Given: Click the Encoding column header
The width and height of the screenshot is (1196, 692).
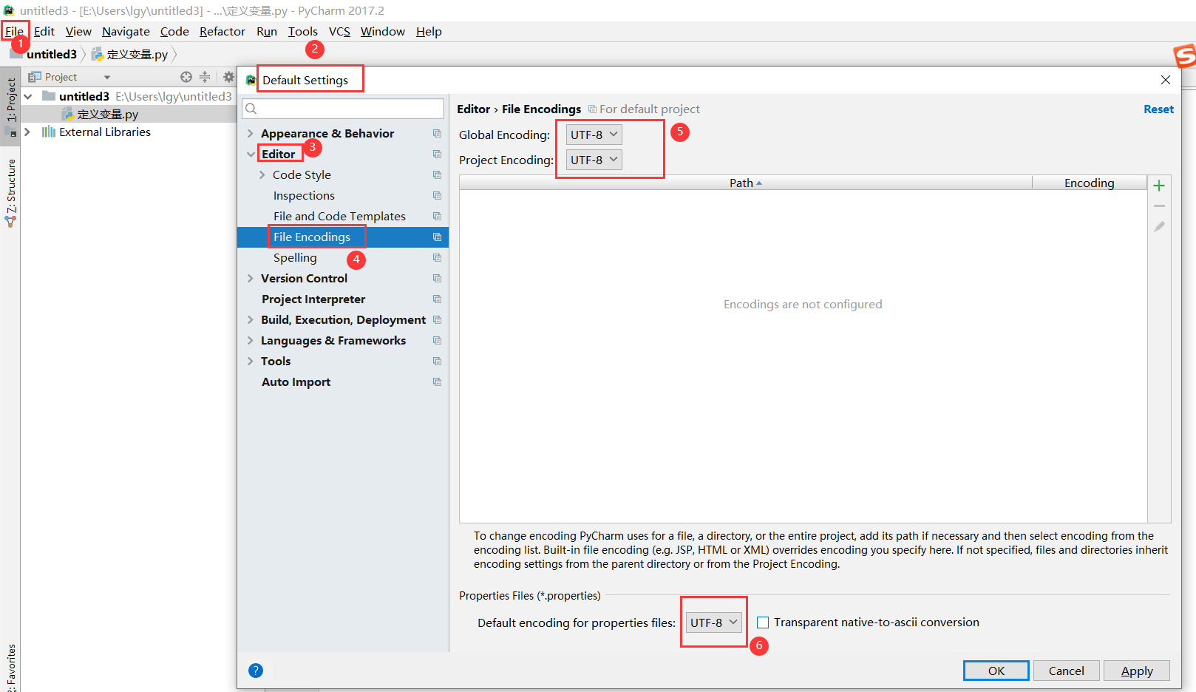Looking at the screenshot, I should [1090, 183].
